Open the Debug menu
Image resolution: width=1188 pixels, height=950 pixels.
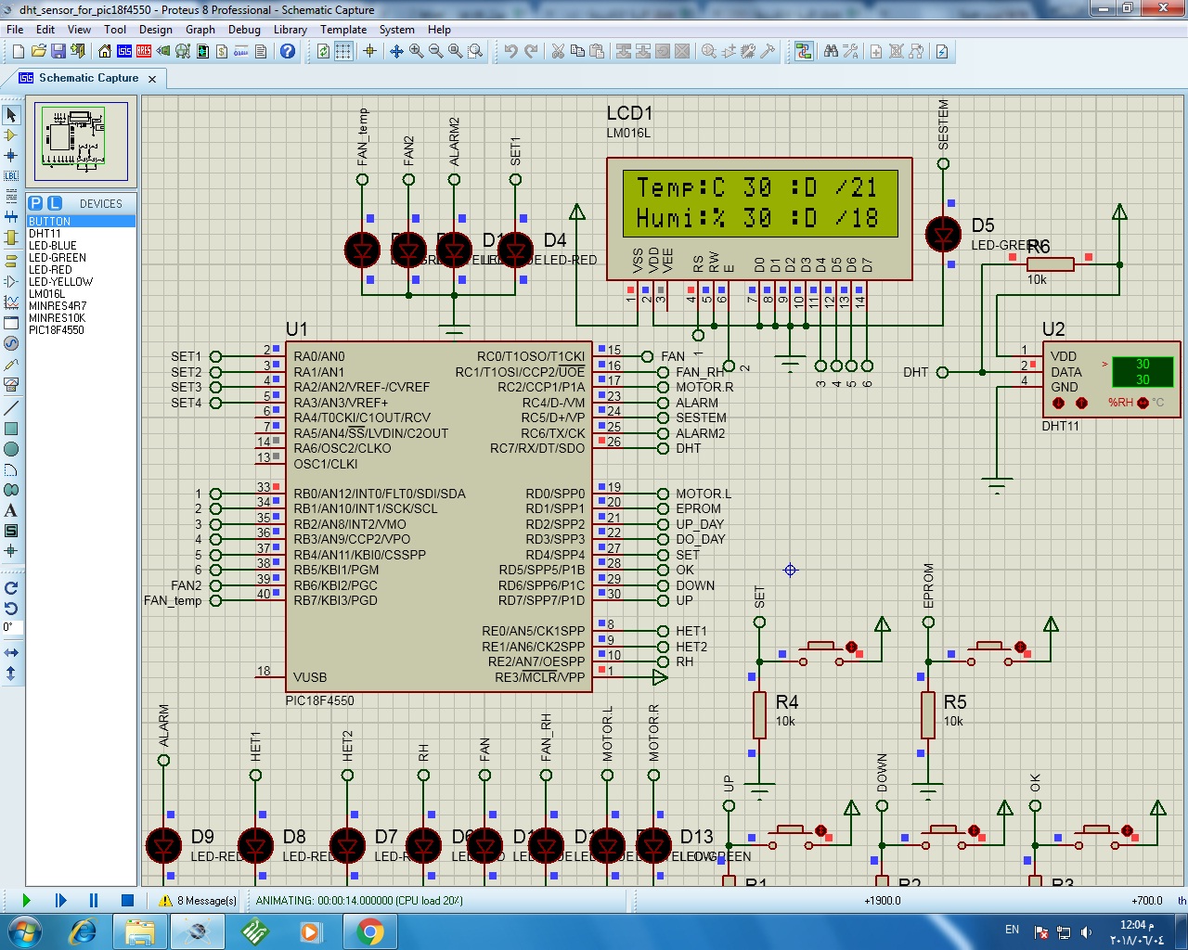click(244, 30)
